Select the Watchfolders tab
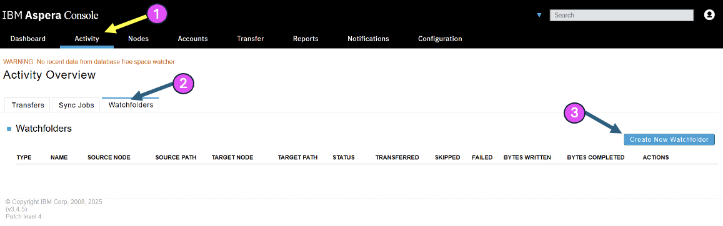723x226 pixels. pos(131,105)
